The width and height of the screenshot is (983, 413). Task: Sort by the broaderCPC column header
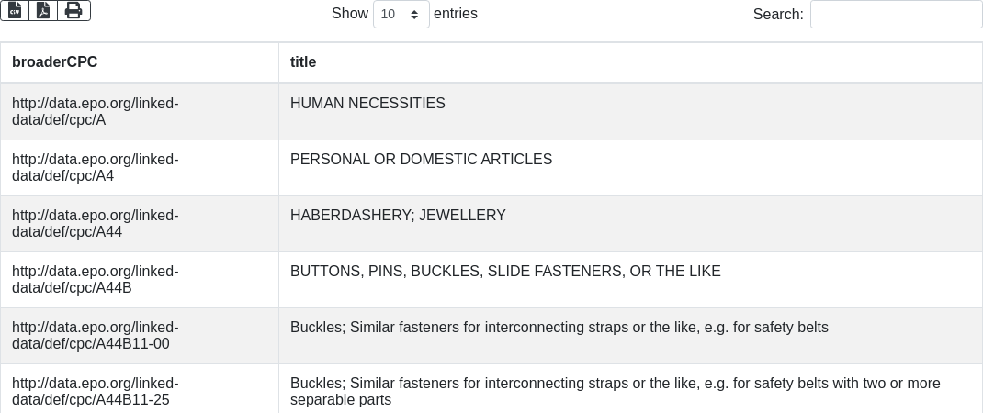(x=55, y=62)
